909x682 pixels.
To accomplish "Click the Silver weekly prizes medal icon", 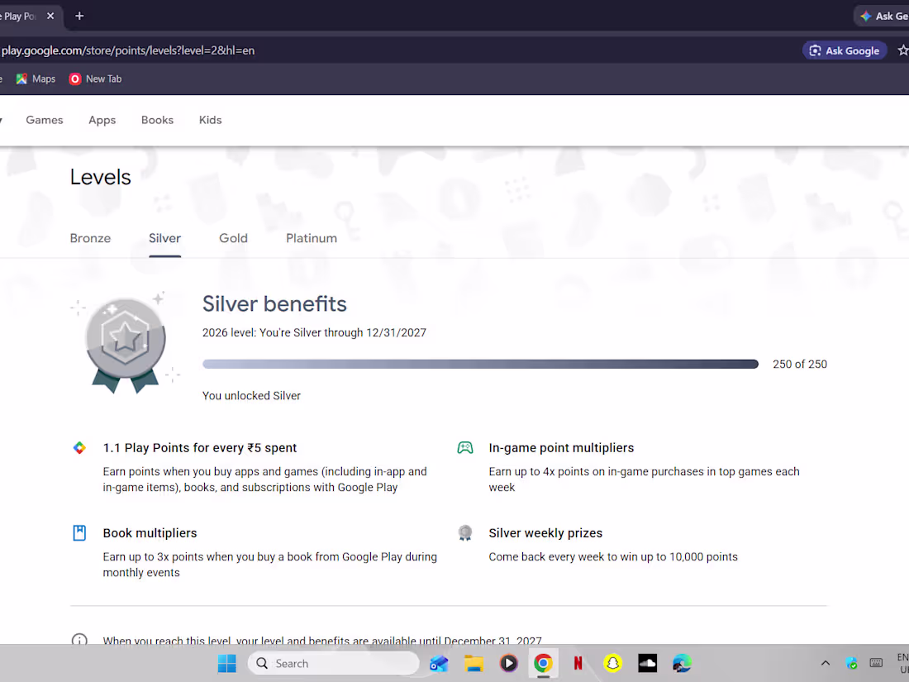I will (x=465, y=533).
